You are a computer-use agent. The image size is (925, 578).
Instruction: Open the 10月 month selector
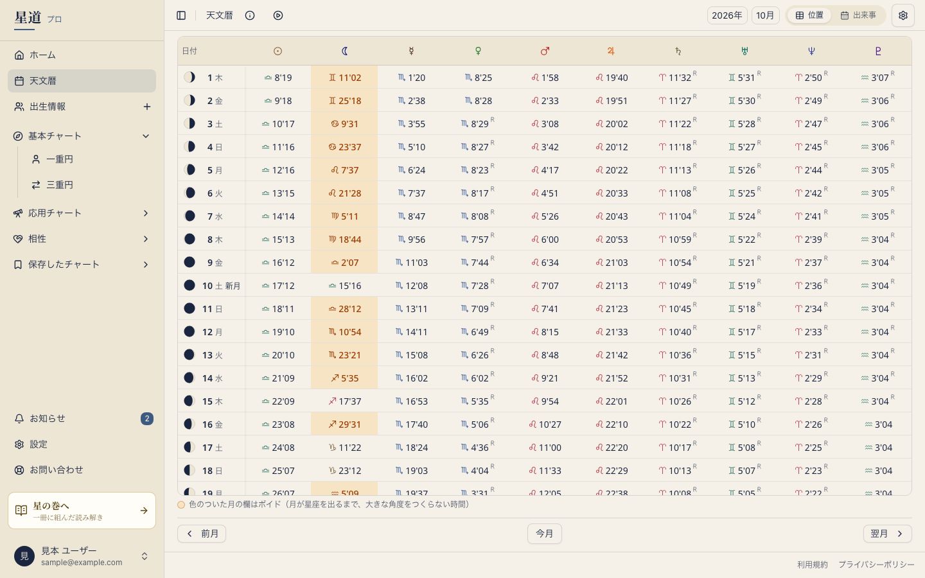(765, 15)
